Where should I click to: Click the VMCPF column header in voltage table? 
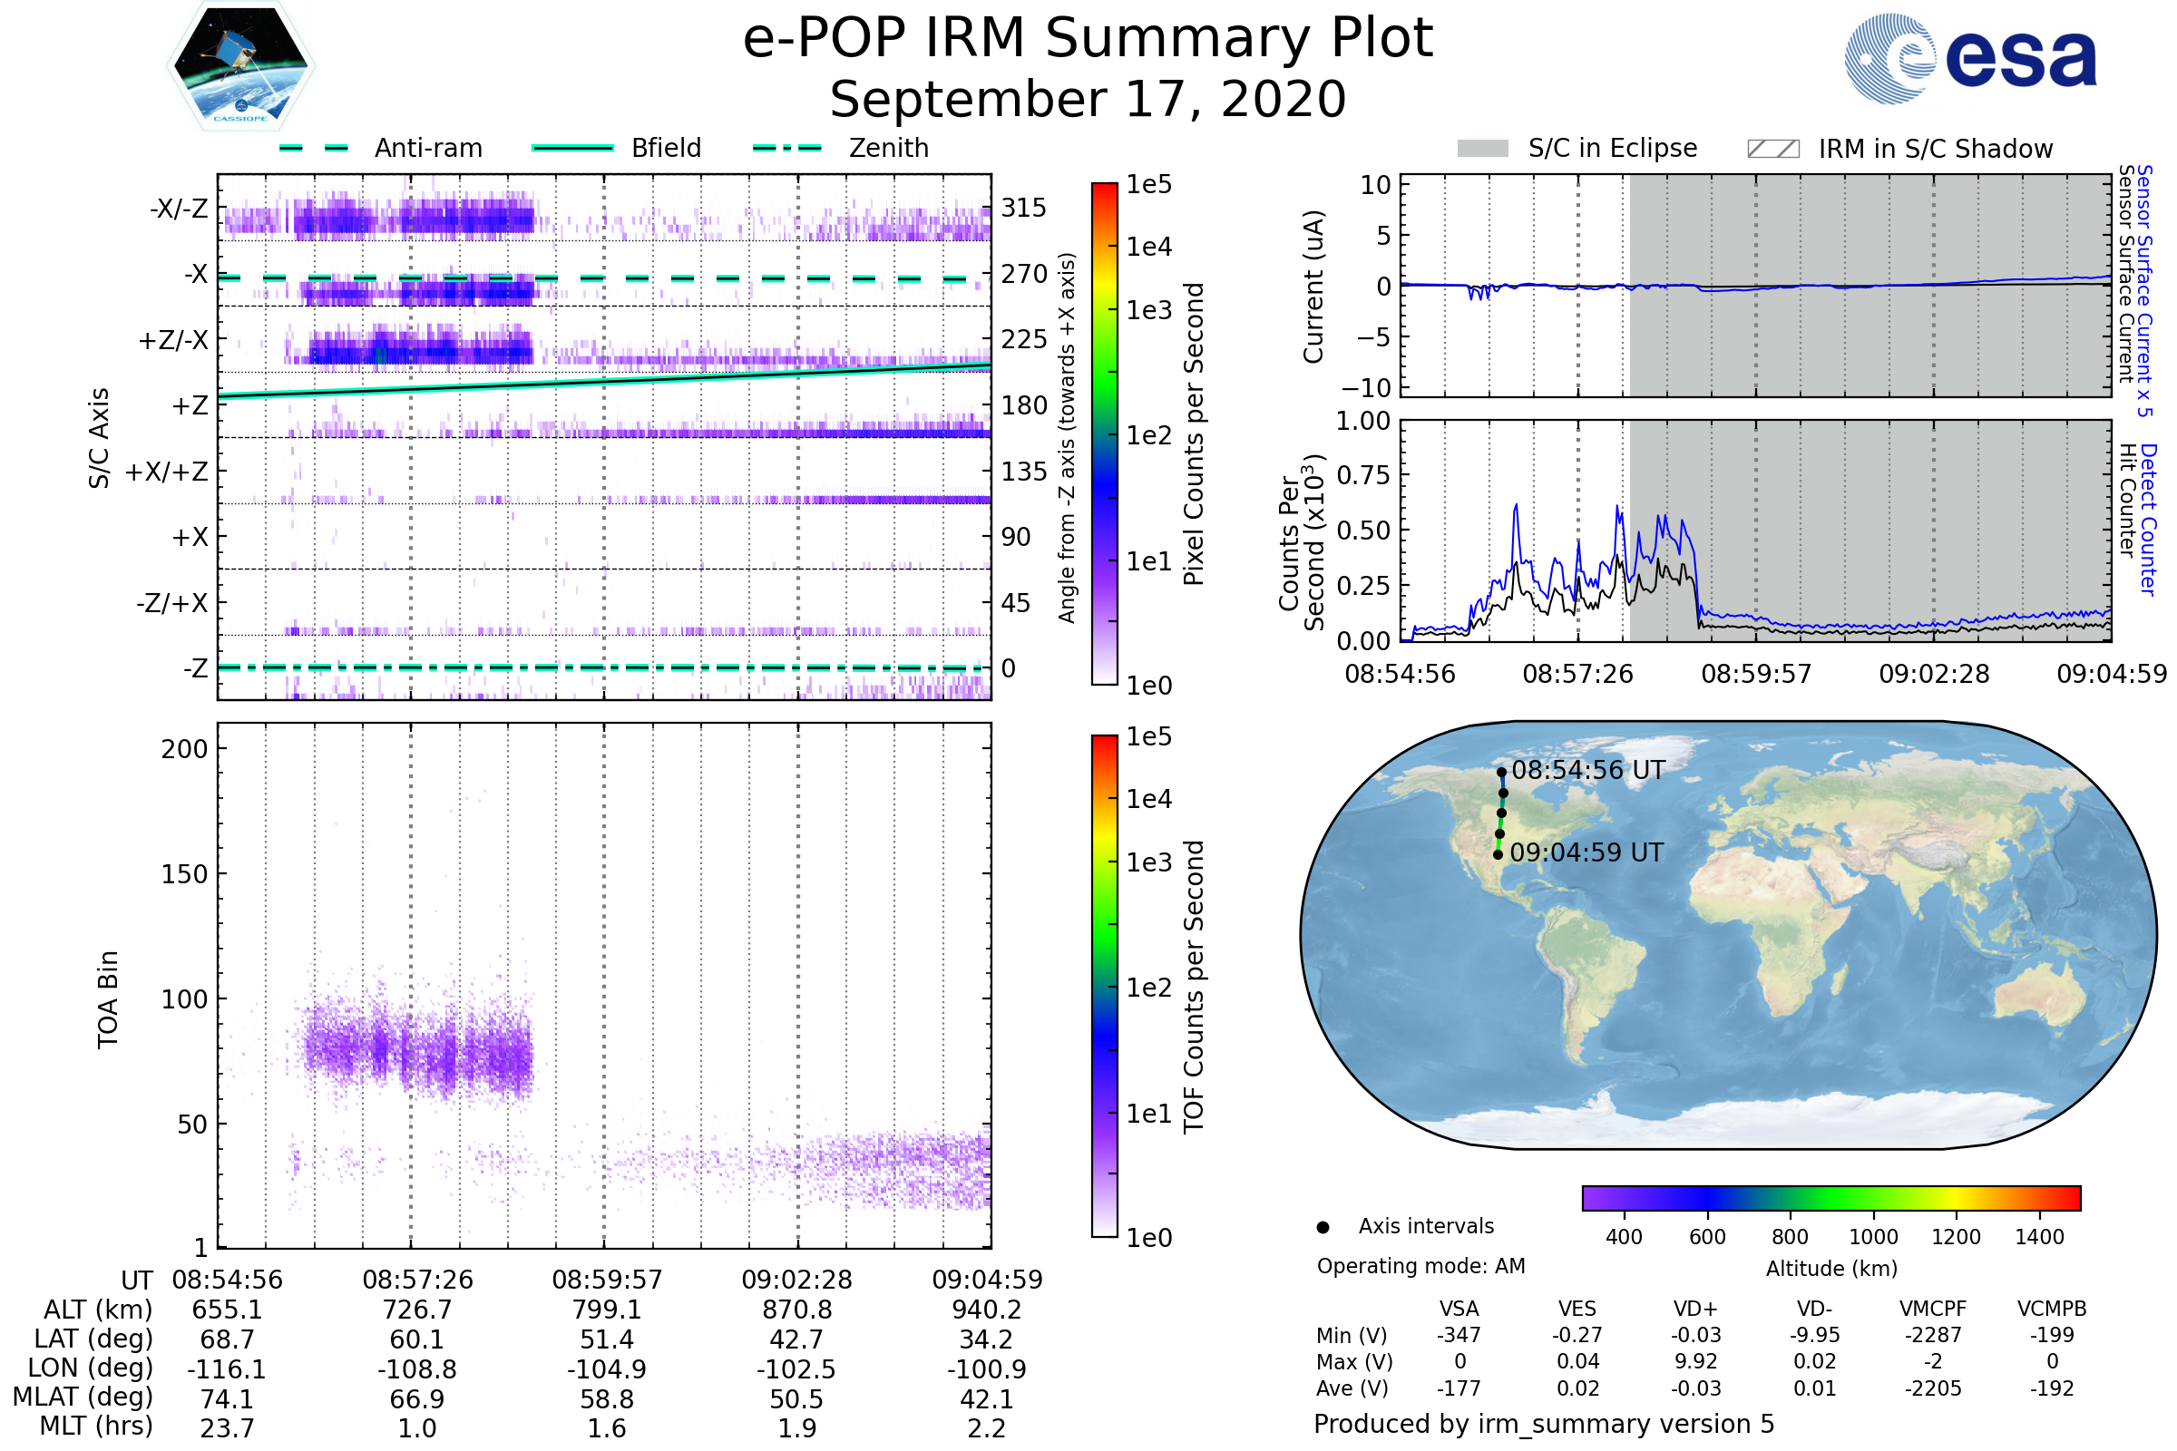click(1933, 1309)
